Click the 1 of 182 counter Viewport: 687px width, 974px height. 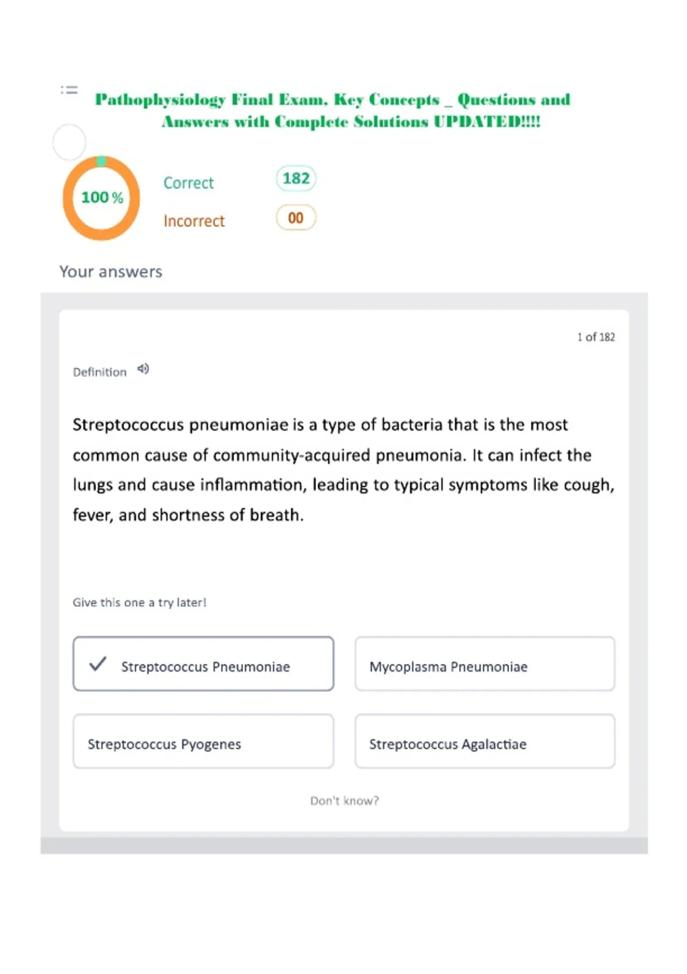(x=596, y=337)
